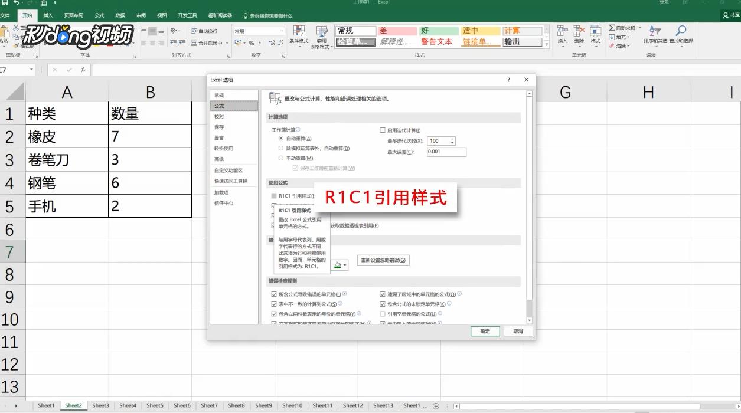The image size is (741, 413).
Task: Switch to the 公式 ribbon tab
Action: point(99,15)
